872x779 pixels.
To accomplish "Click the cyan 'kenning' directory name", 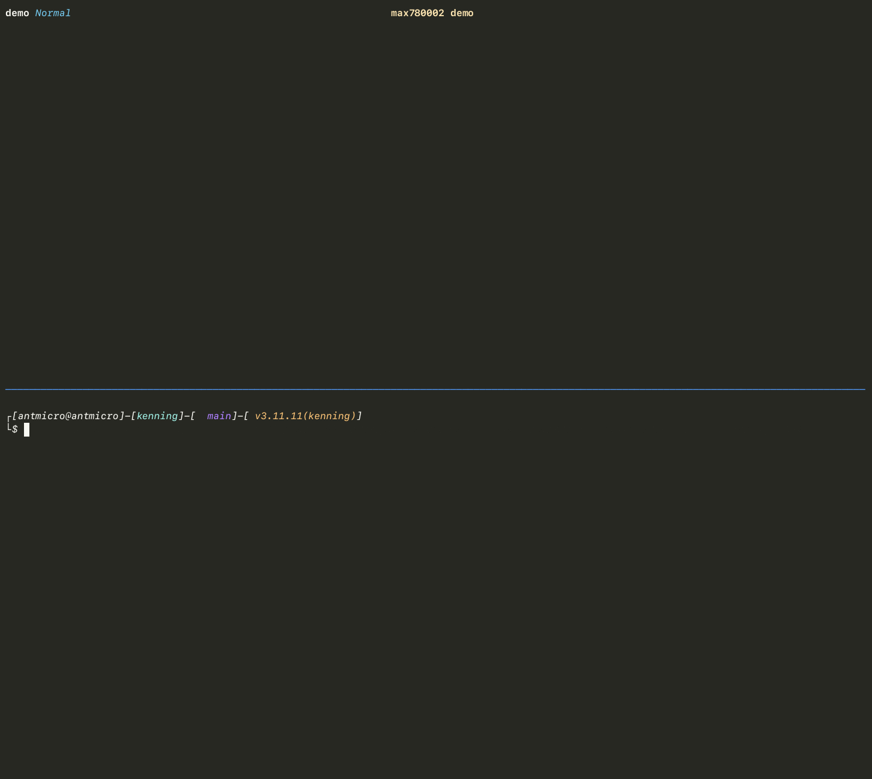I will point(157,416).
